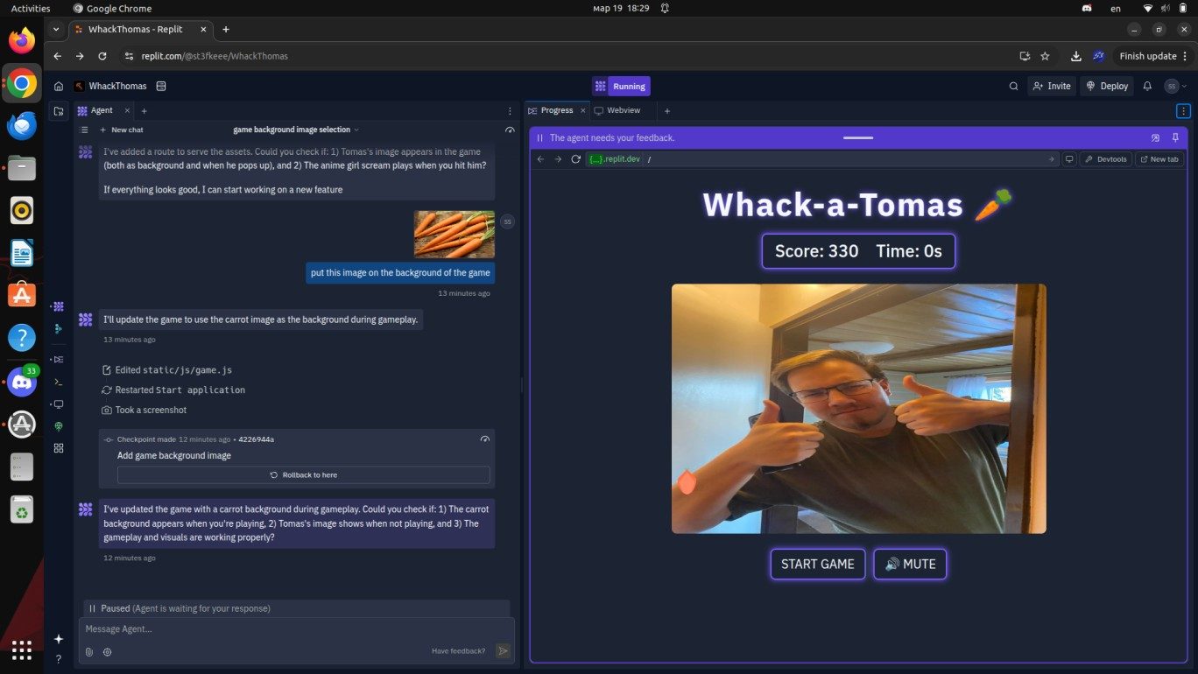Open Replit home icon

point(59,87)
